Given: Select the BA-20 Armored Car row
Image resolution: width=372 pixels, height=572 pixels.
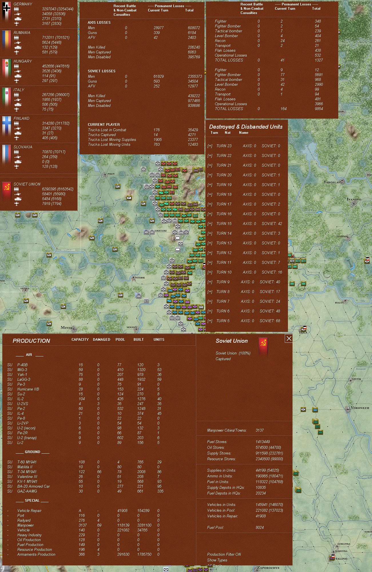Looking at the screenshot, I should pos(85,486).
